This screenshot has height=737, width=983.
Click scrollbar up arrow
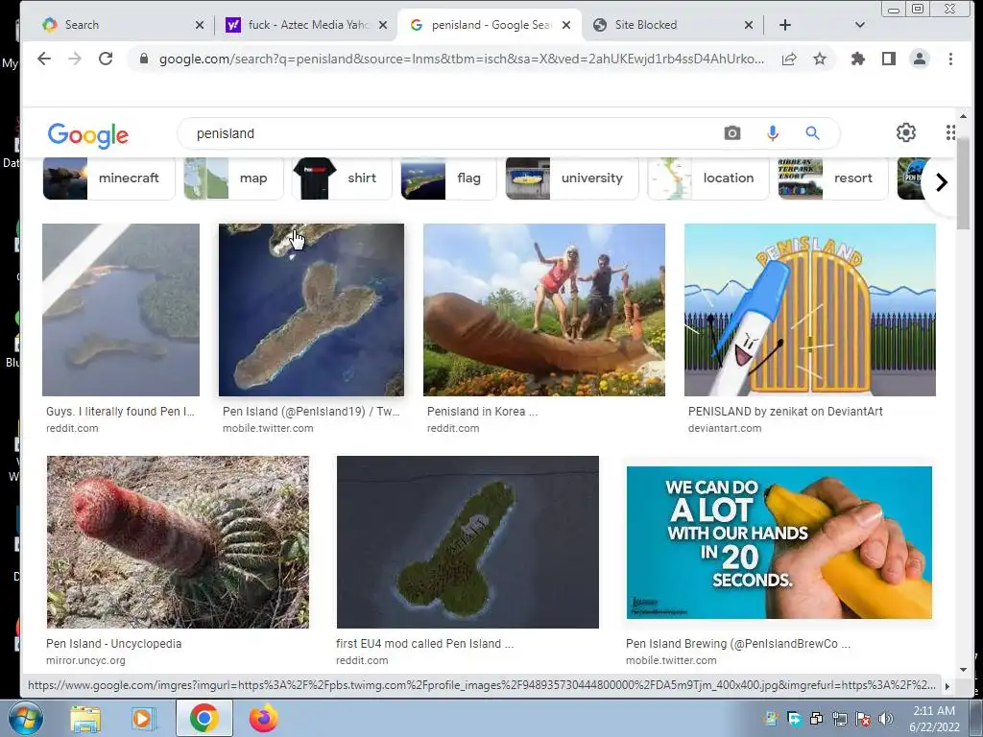coord(963,116)
